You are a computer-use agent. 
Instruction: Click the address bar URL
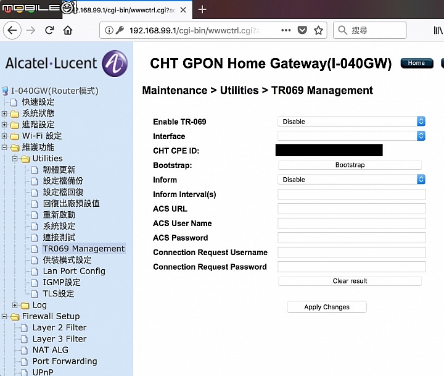[195, 30]
